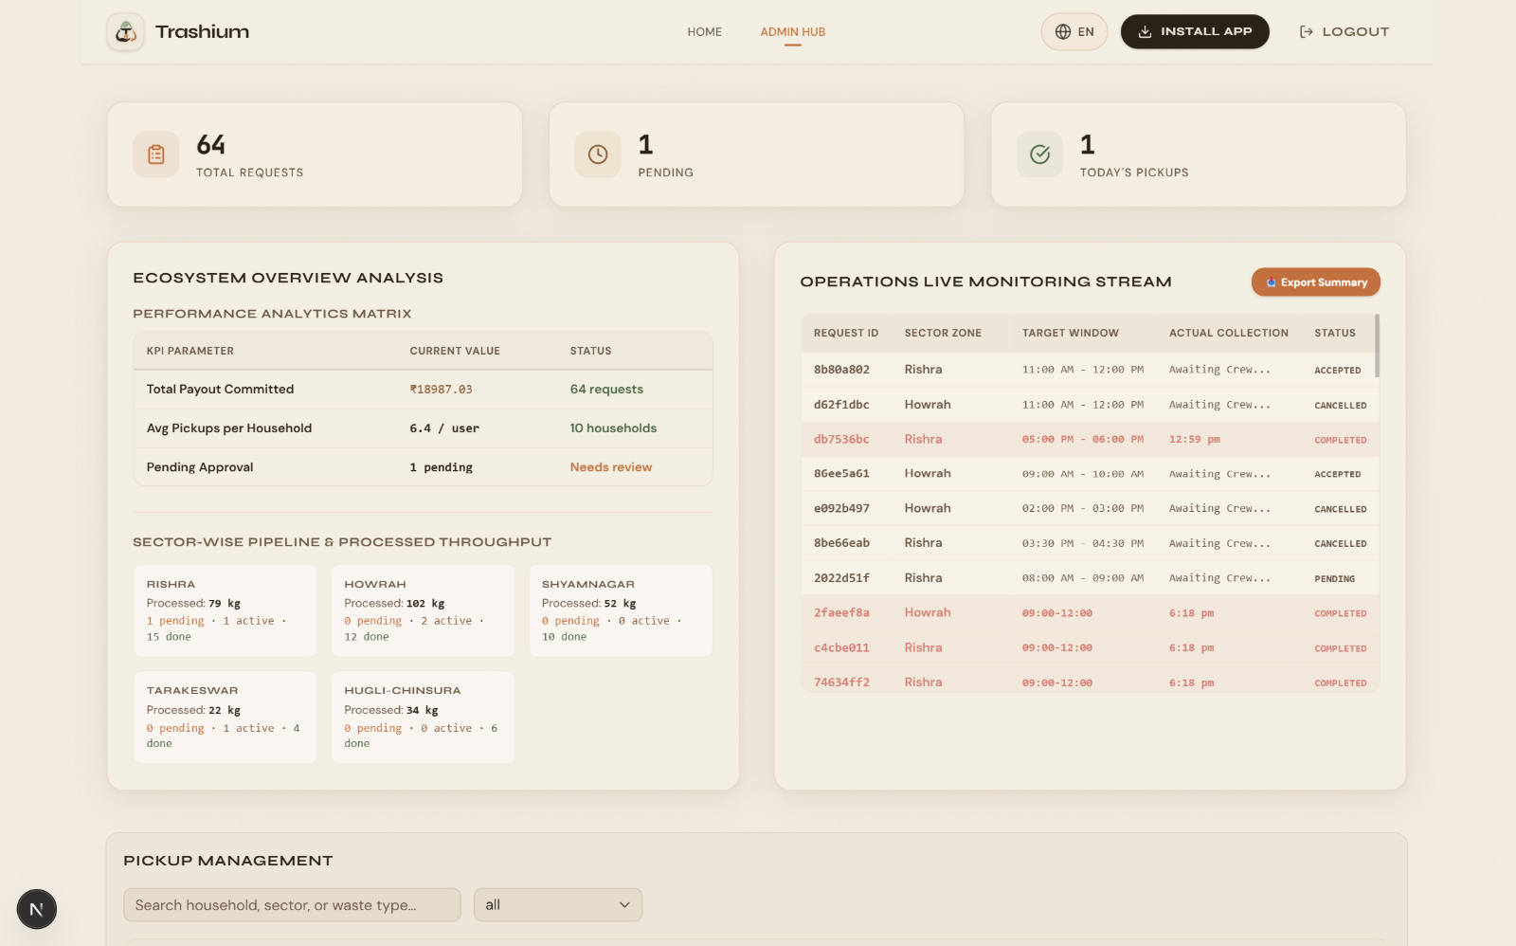This screenshot has width=1516, height=946.
Task: Click the Total Payout Committed row
Action: 423,390
